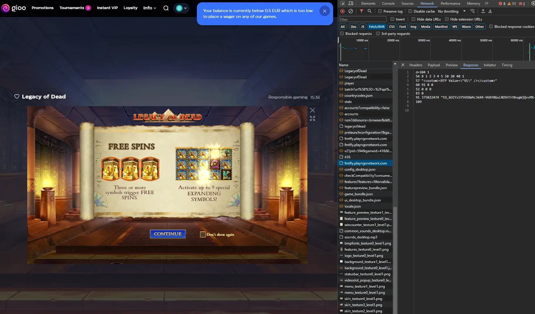Import HAR file upload icon

(x=483, y=11)
